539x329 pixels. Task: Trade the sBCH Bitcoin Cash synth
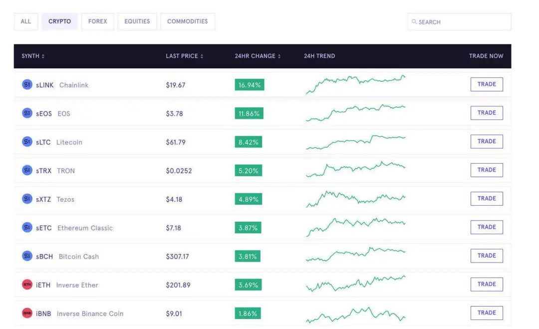point(487,256)
